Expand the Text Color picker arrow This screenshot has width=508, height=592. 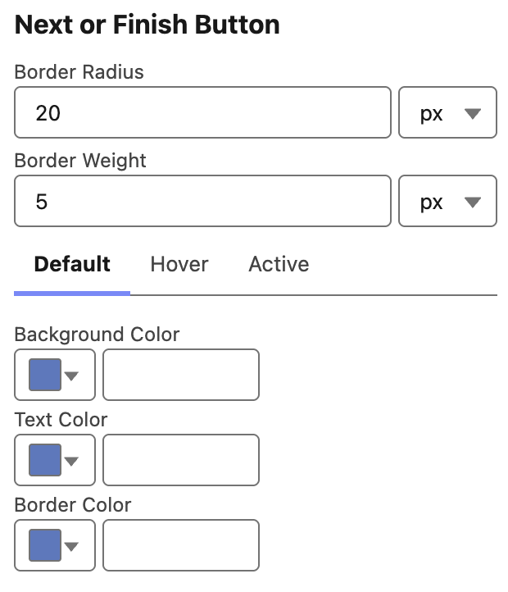(71, 462)
